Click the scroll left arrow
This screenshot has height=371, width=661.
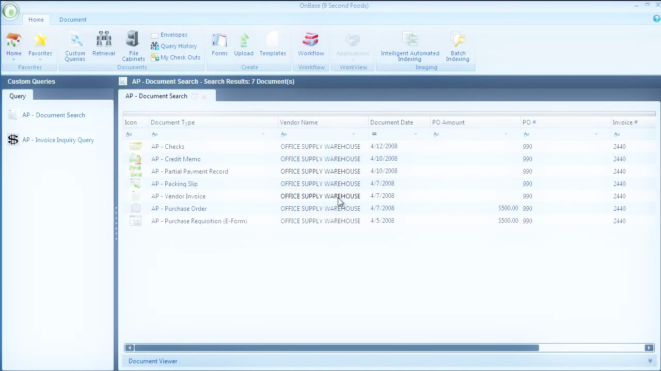[x=129, y=348]
